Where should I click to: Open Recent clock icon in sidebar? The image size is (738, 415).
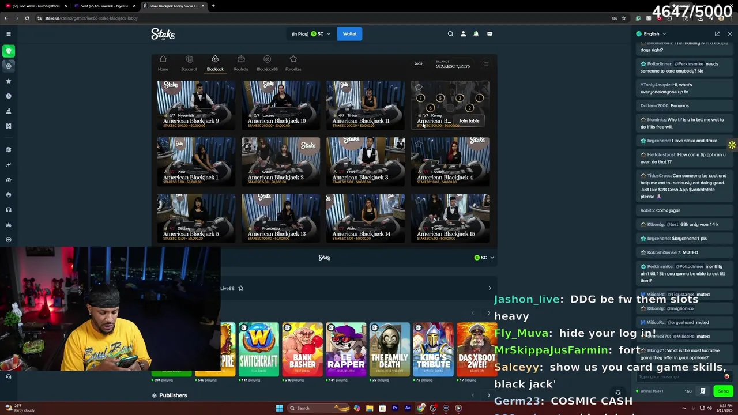coord(9,96)
